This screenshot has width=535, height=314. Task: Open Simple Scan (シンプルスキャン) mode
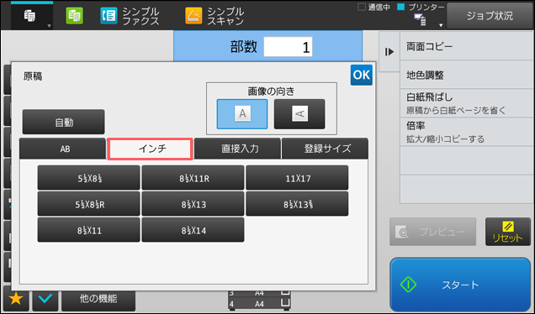[215, 16]
